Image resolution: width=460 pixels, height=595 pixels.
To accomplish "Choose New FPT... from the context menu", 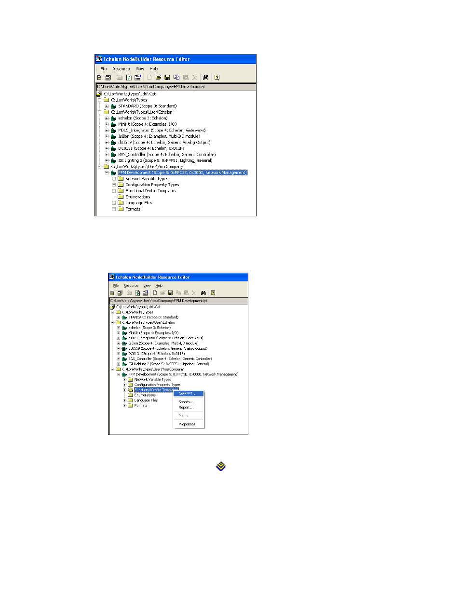I will pos(189,394).
